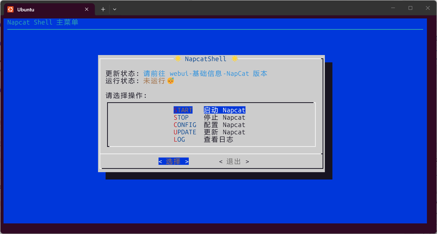
Task: Open a new terminal tab
Action: pos(103,9)
